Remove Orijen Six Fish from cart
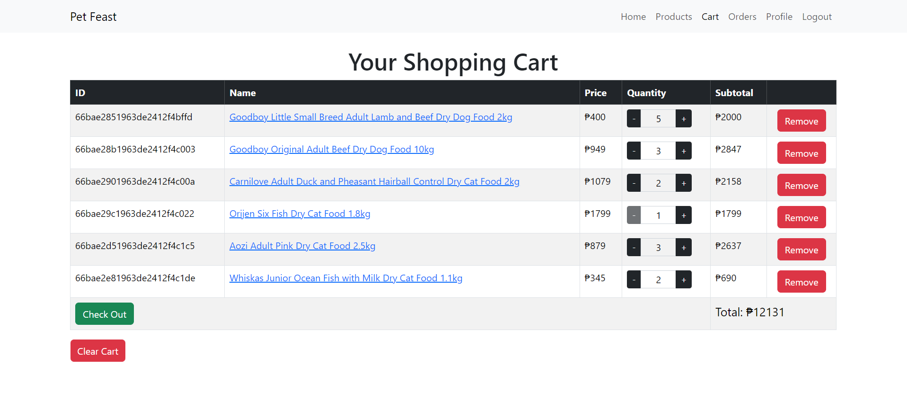 tap(801, 217)
